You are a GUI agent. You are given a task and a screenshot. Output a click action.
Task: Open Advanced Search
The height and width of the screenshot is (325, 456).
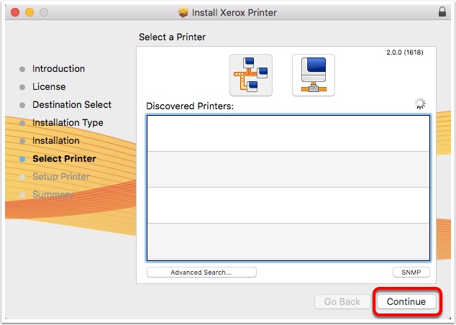[201, 272]
